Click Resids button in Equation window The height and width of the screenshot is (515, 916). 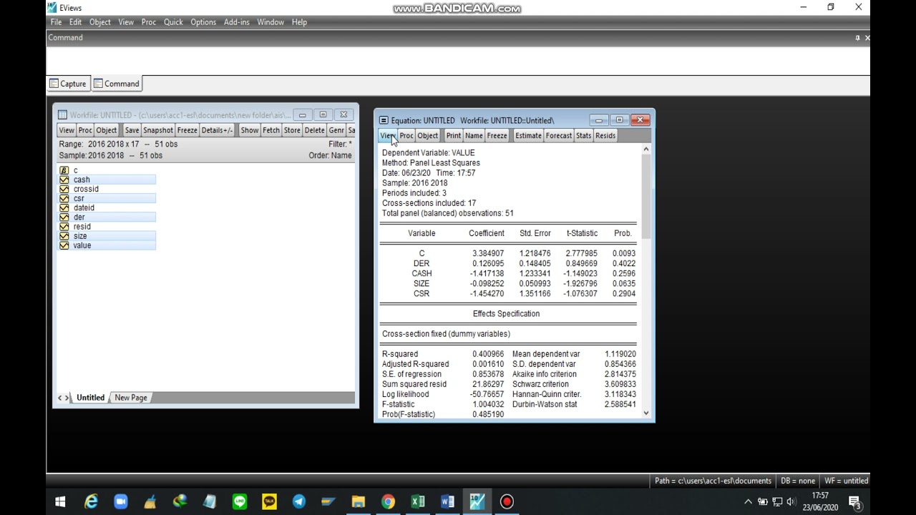pyautogui.click(x=605, y=136)
